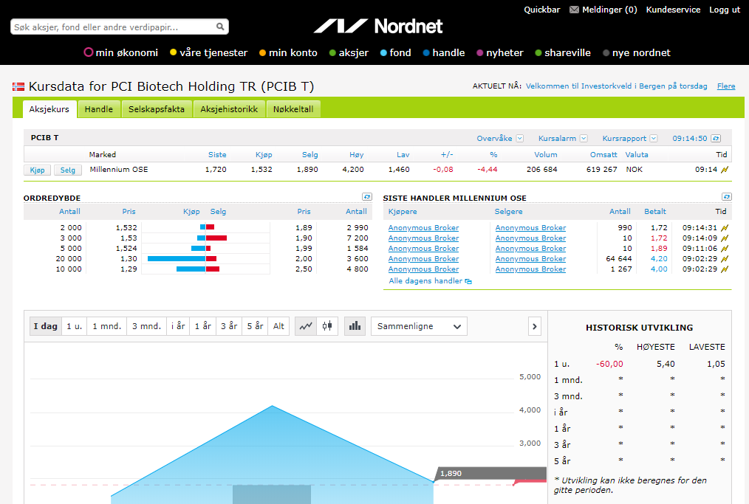Expand the chart toolbar right arrow
Viewport: 749px width, 504px height.
(x=535, y=326)
